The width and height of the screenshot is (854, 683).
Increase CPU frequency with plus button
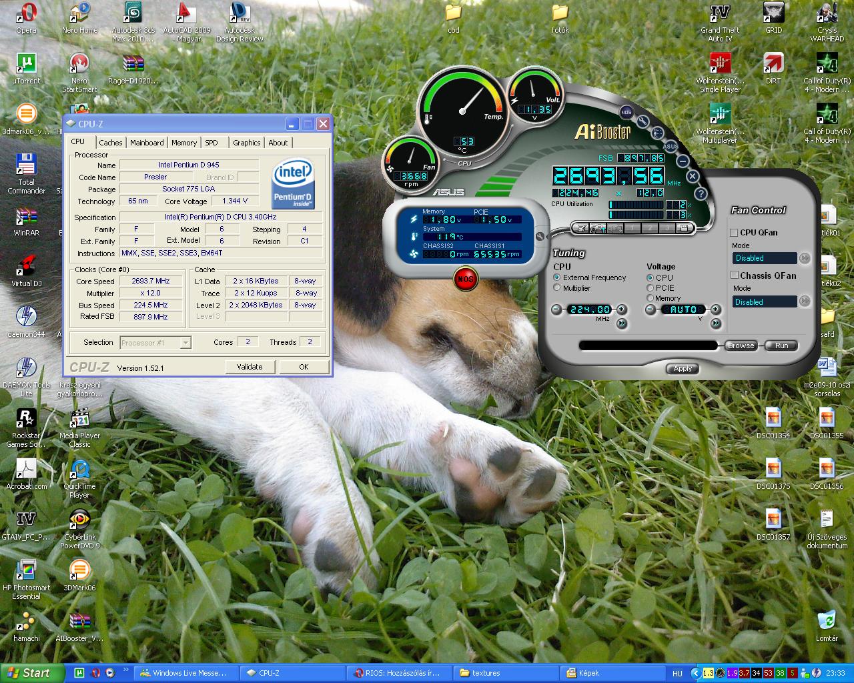point(621,309)
